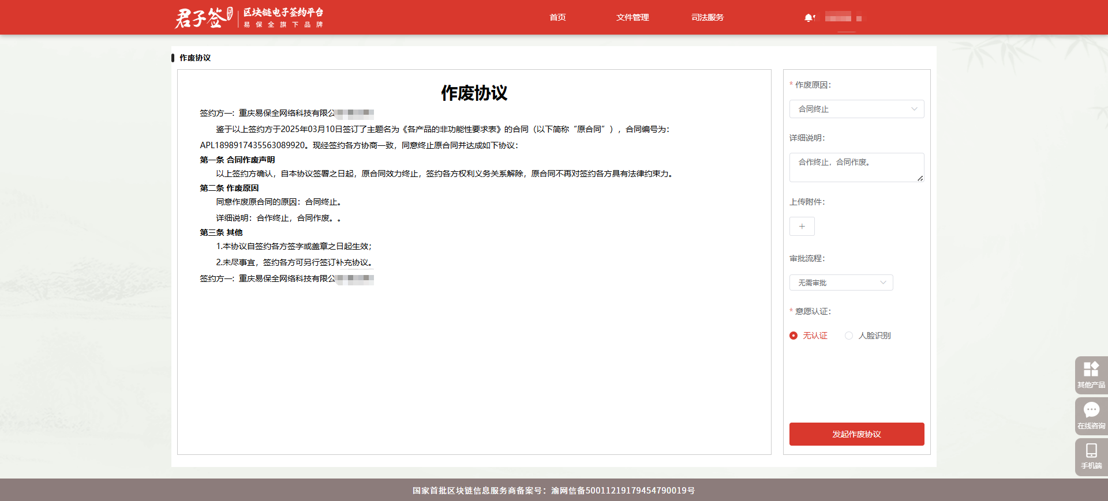Click the 上传附件 label

click(x=807, y=202)
